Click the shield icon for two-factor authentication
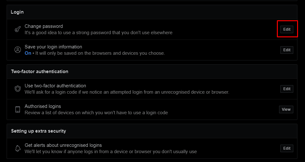 [18, 89]
